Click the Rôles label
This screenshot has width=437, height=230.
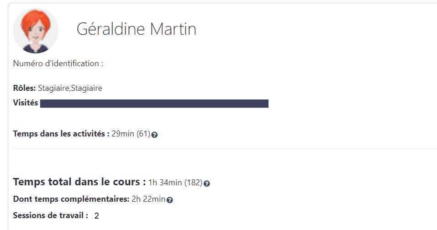[24, 88]
